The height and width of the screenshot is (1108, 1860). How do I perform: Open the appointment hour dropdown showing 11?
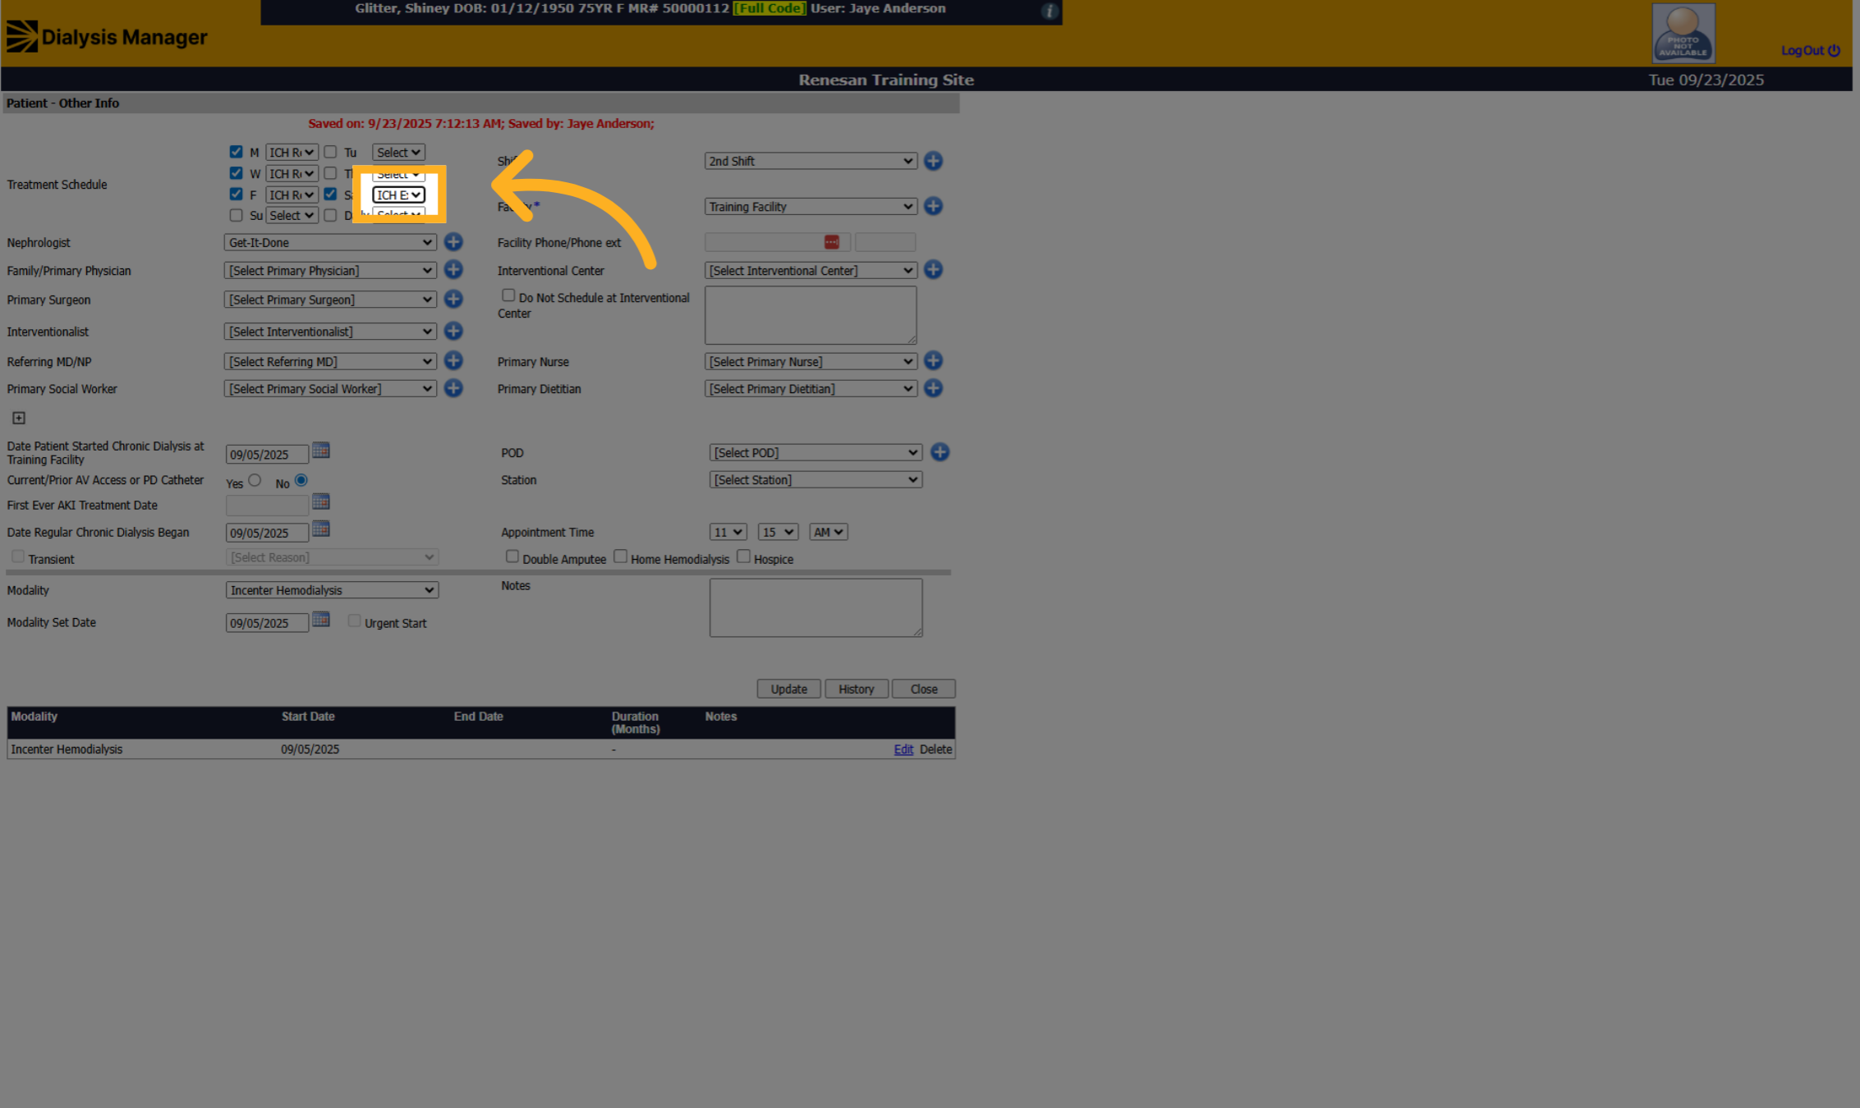coord(728,532)
